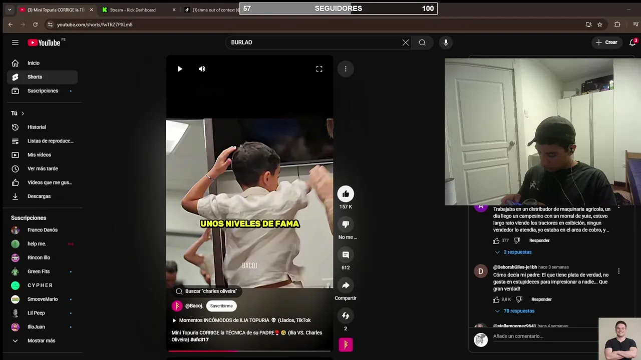Screen dimensions: 641x360
Task: Click the Crear button
Action: (606, 42)
